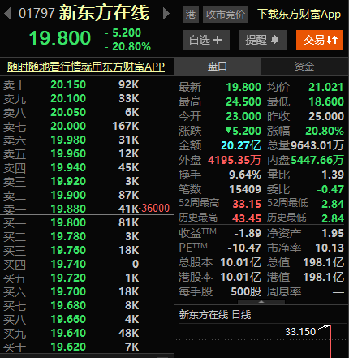Screen dimensions: 349x358
Task: Select 卖一 price 19.880
Action: pos(68,209)
